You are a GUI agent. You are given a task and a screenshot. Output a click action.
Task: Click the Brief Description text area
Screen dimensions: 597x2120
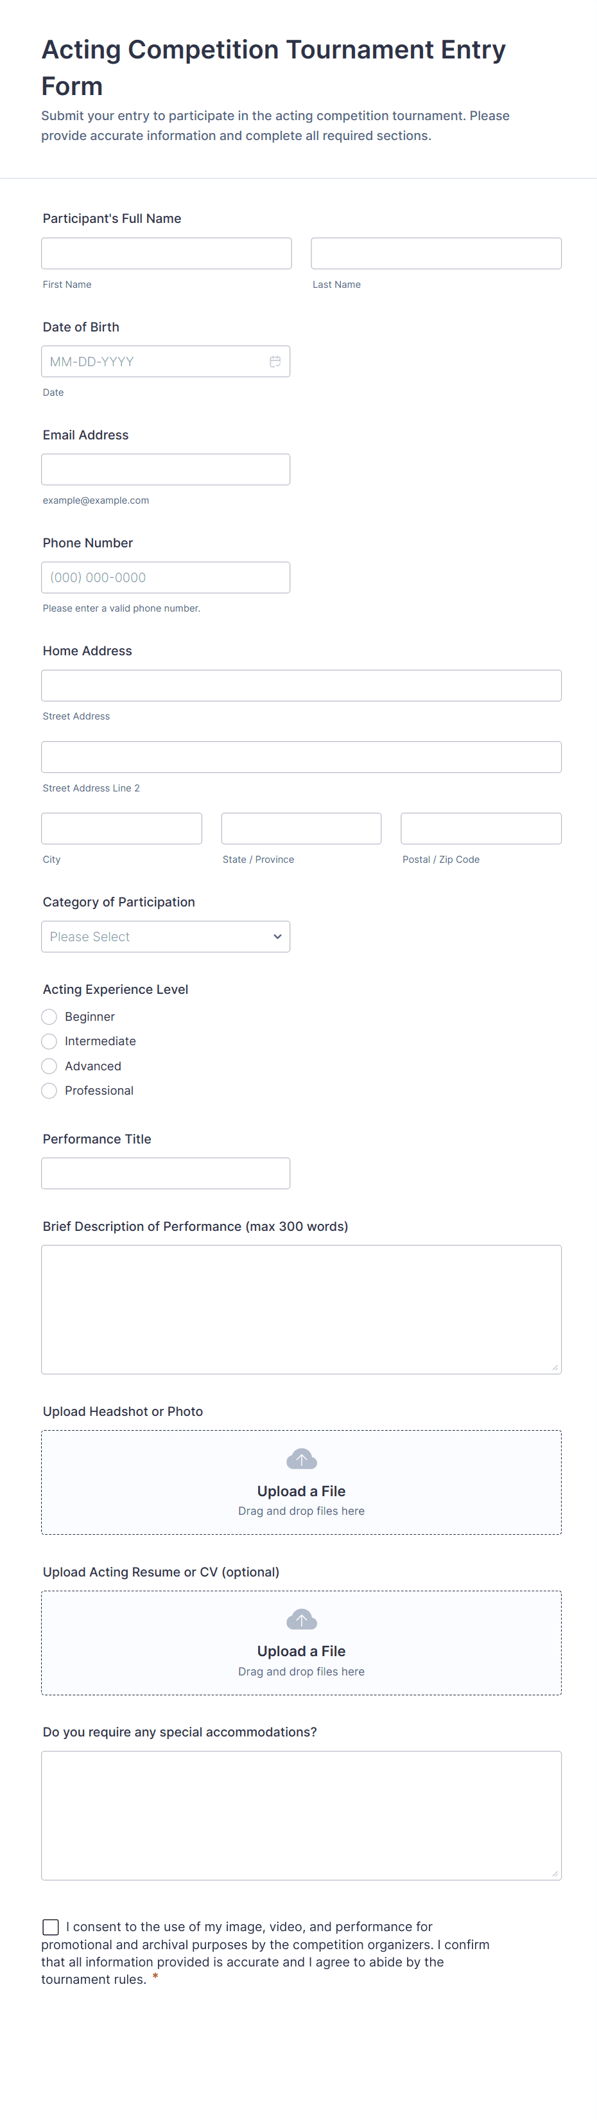point(301,1309)
